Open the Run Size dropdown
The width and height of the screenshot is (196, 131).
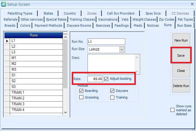[x=122, y=49]
